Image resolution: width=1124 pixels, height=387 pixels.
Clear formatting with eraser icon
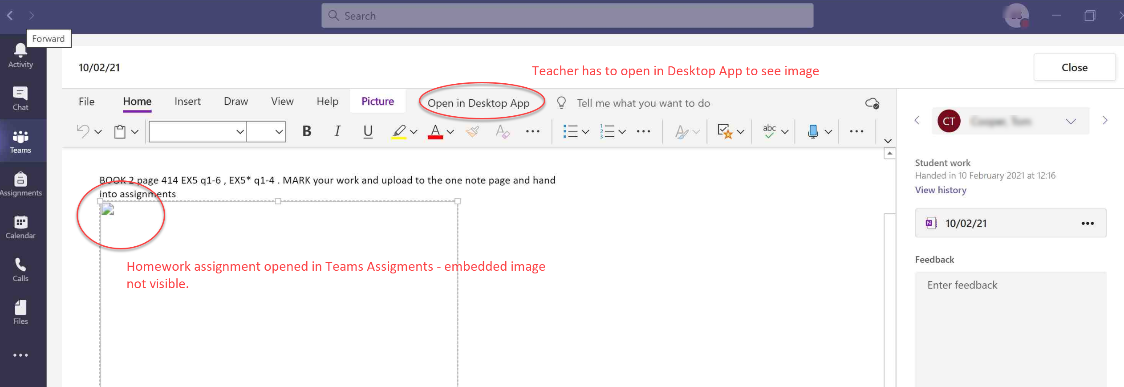pos(503,131)
